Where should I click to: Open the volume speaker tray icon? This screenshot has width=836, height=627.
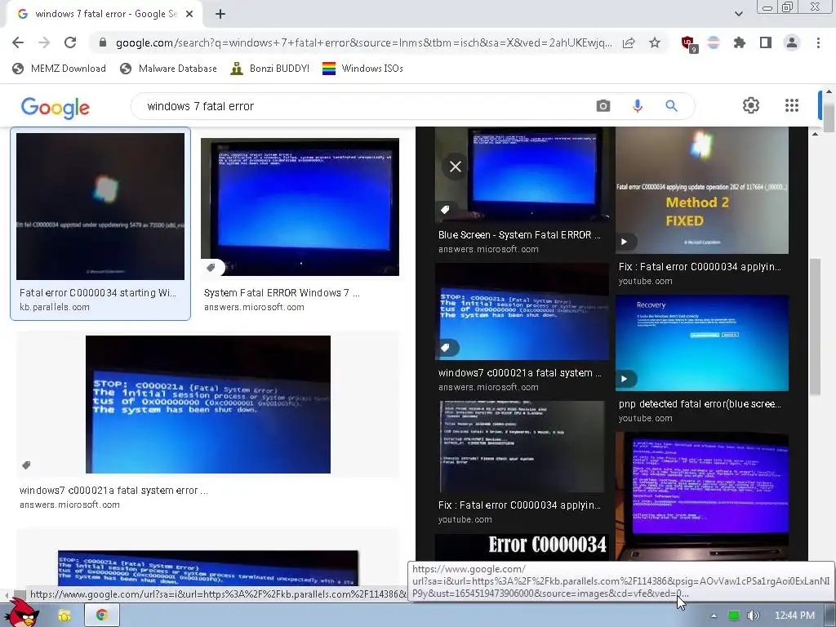pos(753,616)
